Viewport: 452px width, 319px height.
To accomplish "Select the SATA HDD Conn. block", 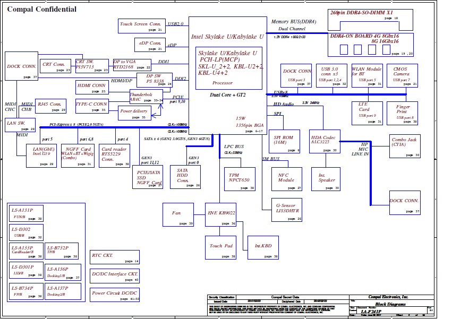I will [x=185, y=177].
